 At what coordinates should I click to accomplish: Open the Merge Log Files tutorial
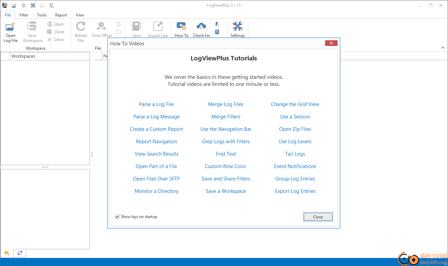tap(226, 104)
